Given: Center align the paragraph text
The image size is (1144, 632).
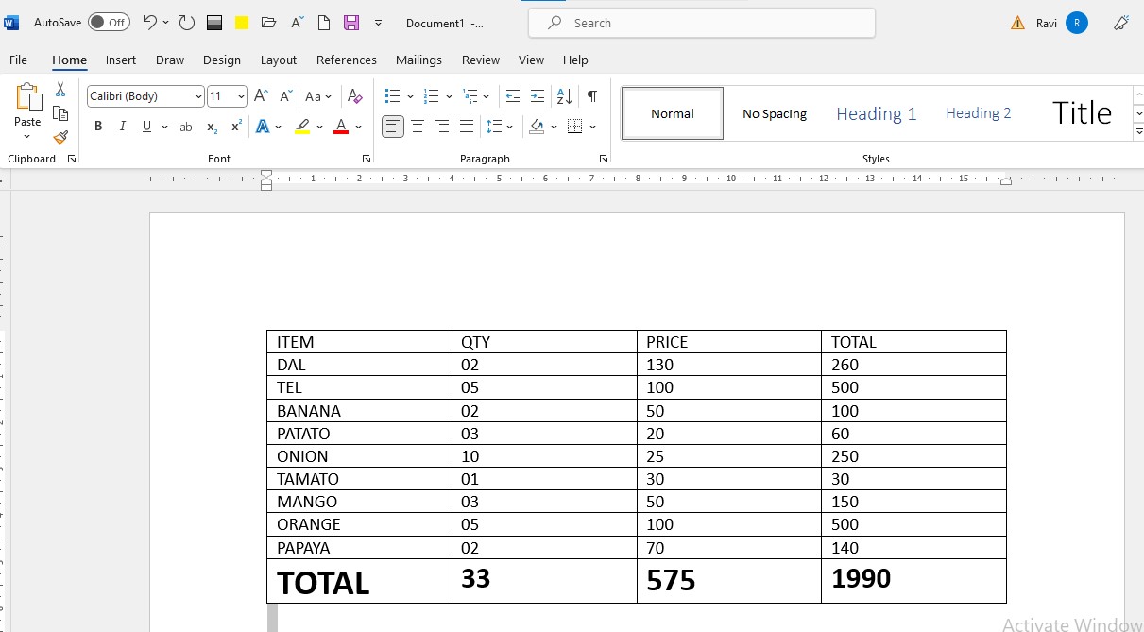Looking at the screenshot, I should 418,127.
